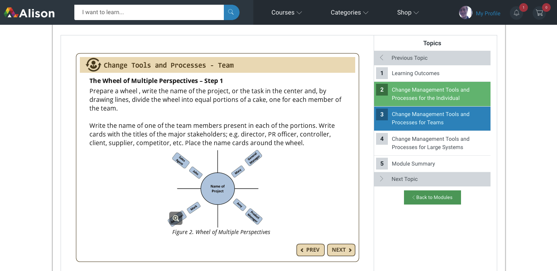The height and width of the screenshot is (271, 557).
Task: Click Back to Modules button
Action: coord(432,197)
